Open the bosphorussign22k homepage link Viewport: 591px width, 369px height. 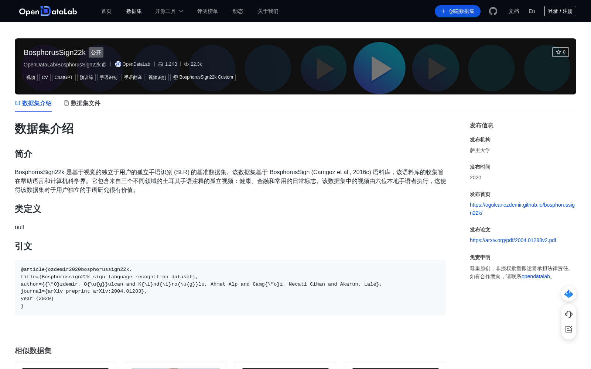click(x=522, y=209)
